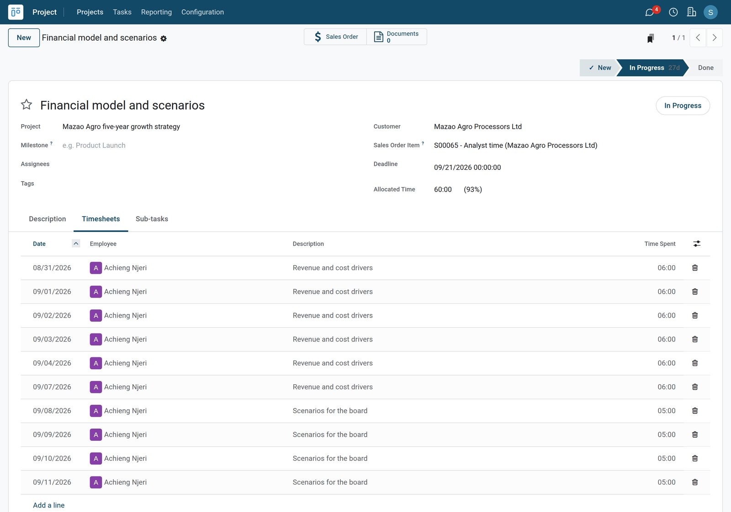Open the Project app home icon

pyautogui.click(x=16, y=12)
